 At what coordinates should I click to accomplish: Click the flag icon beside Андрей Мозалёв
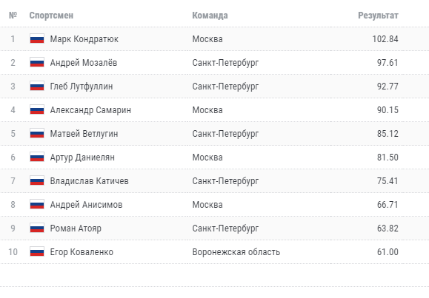click(x=37, y=63)
